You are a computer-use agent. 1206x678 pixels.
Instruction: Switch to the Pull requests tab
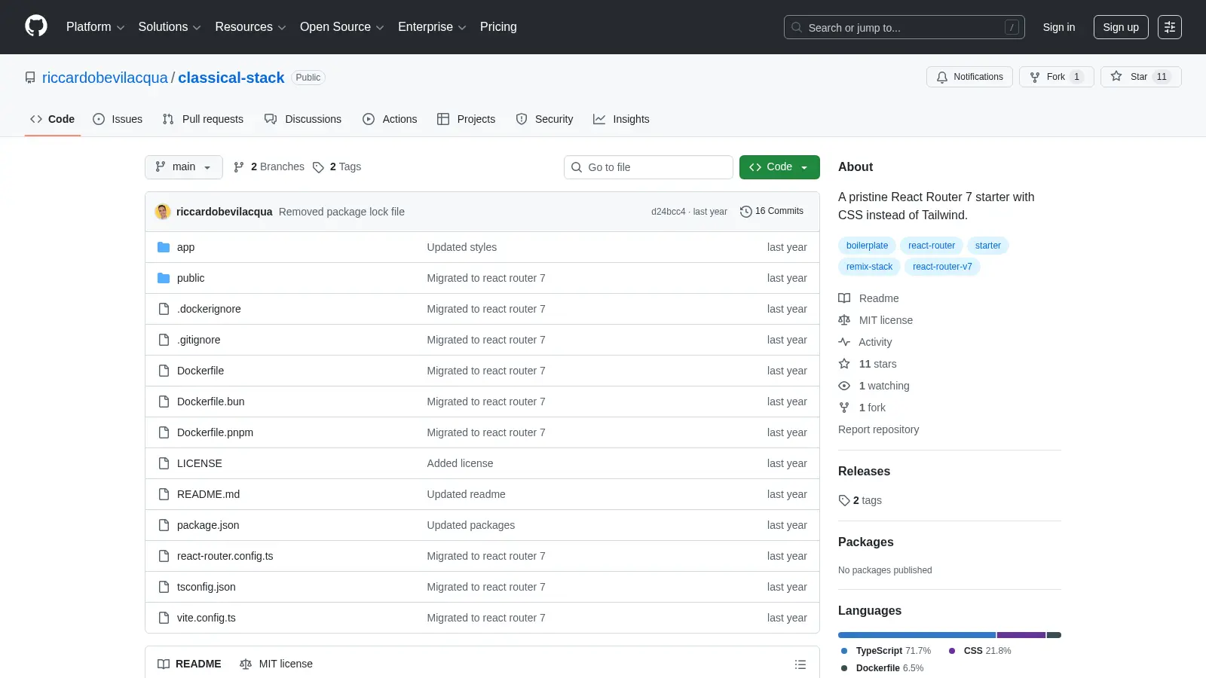tap(203, 119)
